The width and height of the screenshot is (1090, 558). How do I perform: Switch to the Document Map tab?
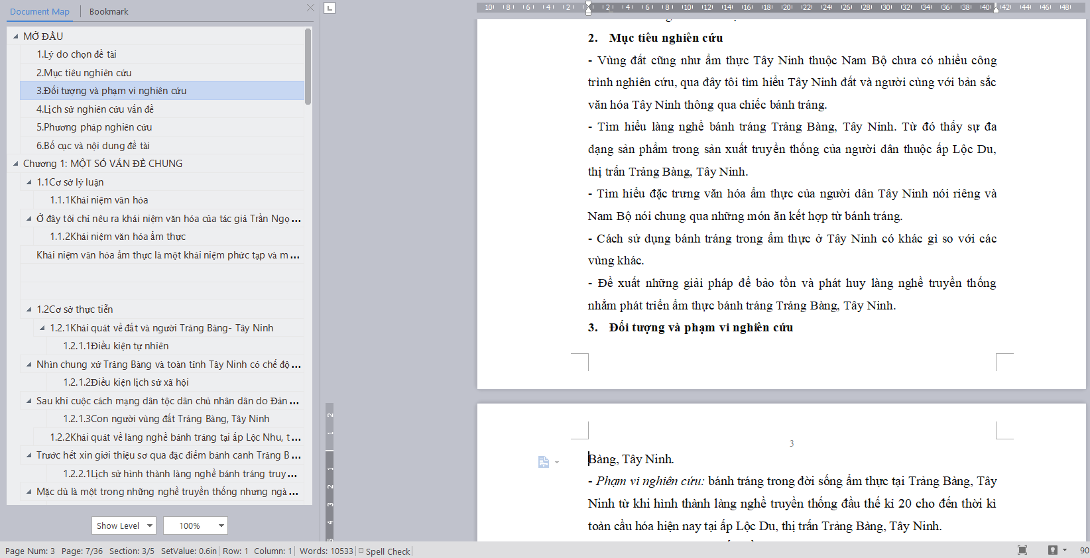[x=40, y=11]
